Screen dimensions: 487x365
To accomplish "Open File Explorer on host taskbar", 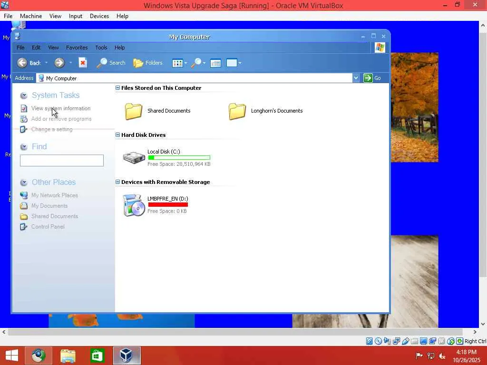I will click(68, 355).
